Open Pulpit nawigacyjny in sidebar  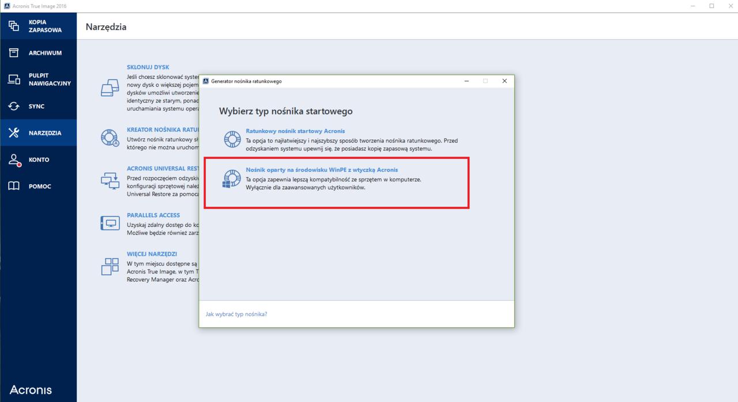[x=50, y=79]
